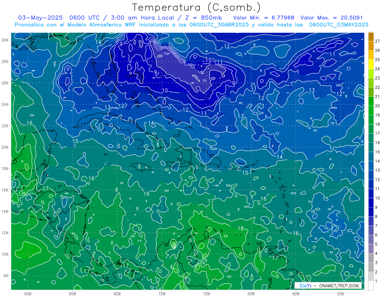386x298 pixels.
Task: Click 'Modelo Atmosferico WRF' in subtitle
Action: click(102, 24)
